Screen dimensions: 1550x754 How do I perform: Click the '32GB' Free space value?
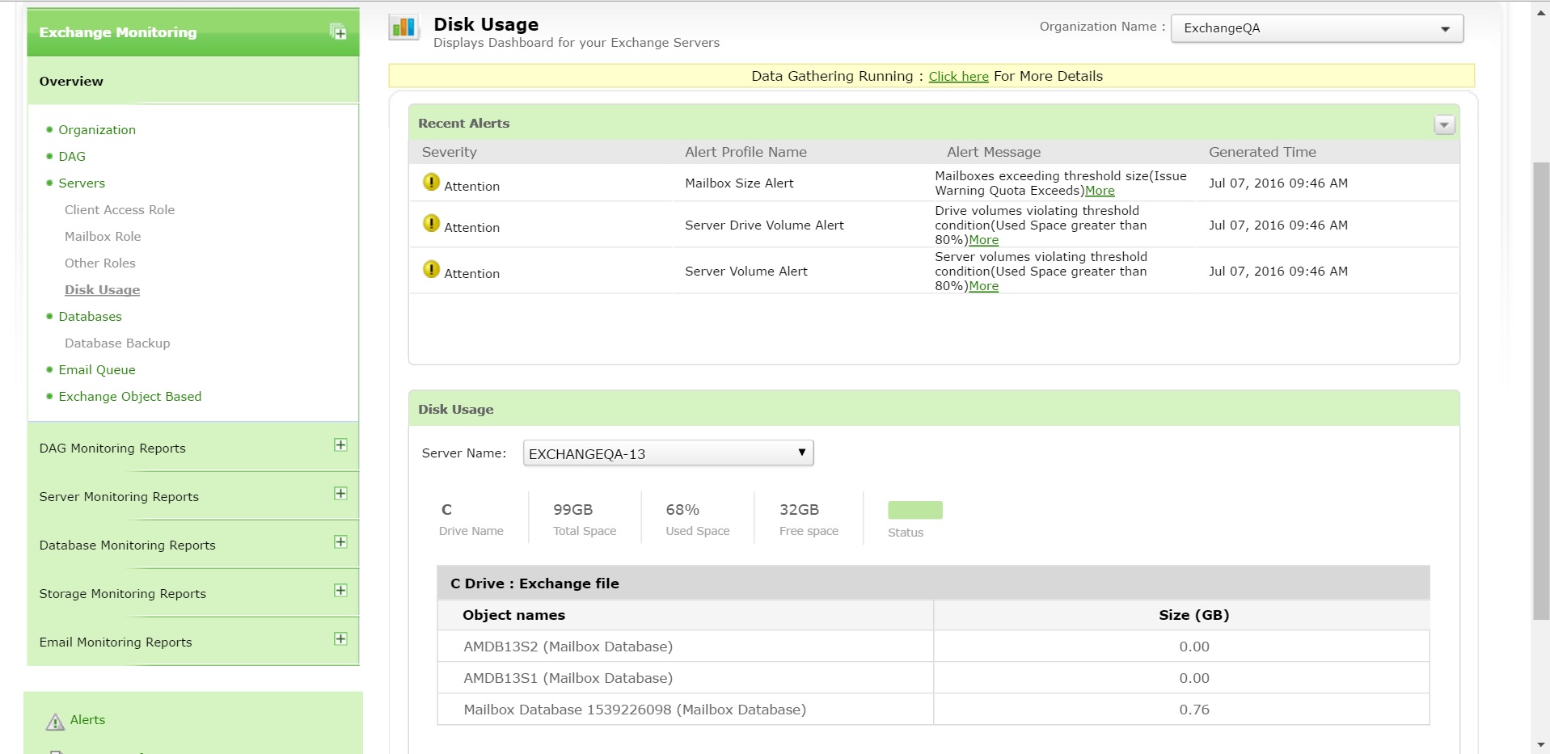point(799,510)
